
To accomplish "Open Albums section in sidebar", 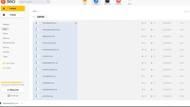I will point(6,38).
